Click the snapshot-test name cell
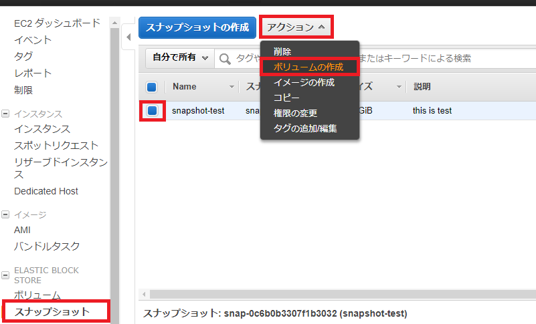This screenshot has height=324, width=536. point(198,111)
